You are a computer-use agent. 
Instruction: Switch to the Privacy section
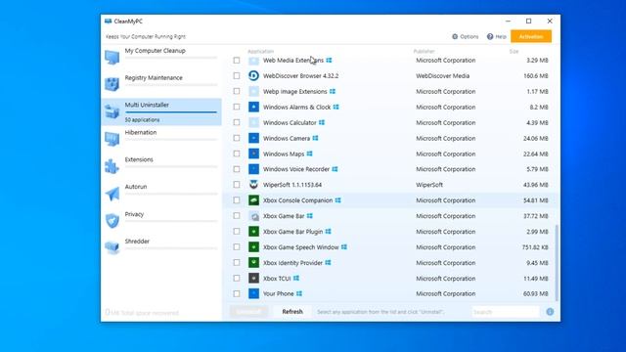[161, 221]
